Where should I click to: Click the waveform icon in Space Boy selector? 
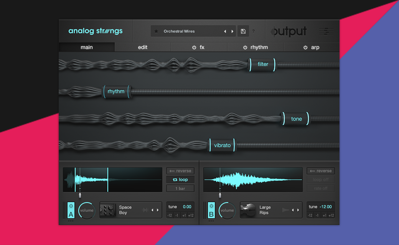coord(145,210)
